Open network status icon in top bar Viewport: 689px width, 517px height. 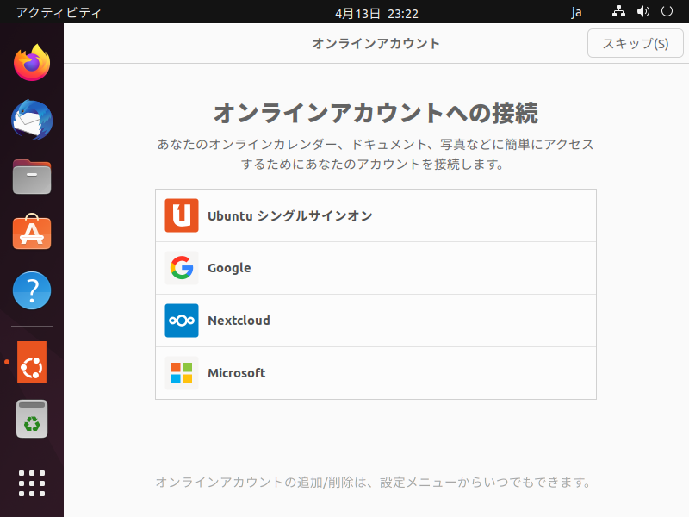tap(618, 11)
